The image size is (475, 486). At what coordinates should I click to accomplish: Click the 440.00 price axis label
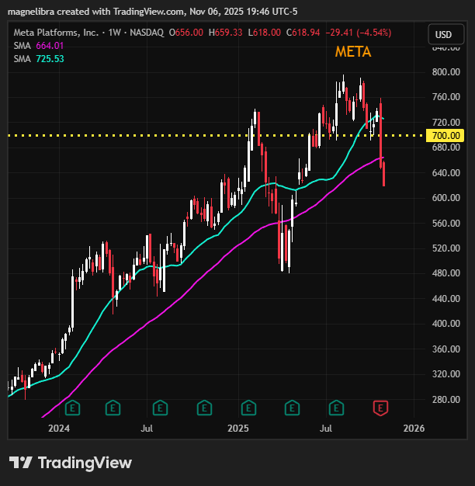coord(446,299)
